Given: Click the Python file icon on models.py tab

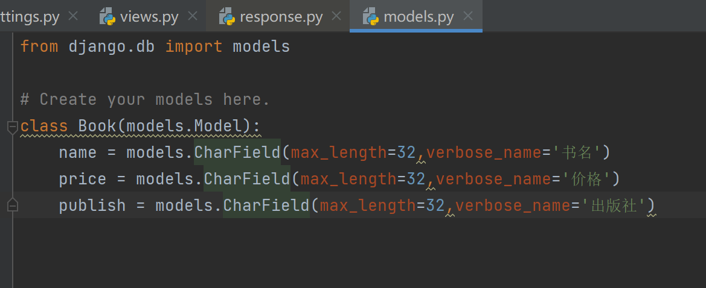Looking at the screenshot, I should [370, 16].
